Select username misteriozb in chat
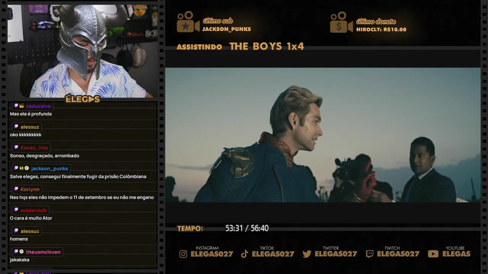 point(34,210)
